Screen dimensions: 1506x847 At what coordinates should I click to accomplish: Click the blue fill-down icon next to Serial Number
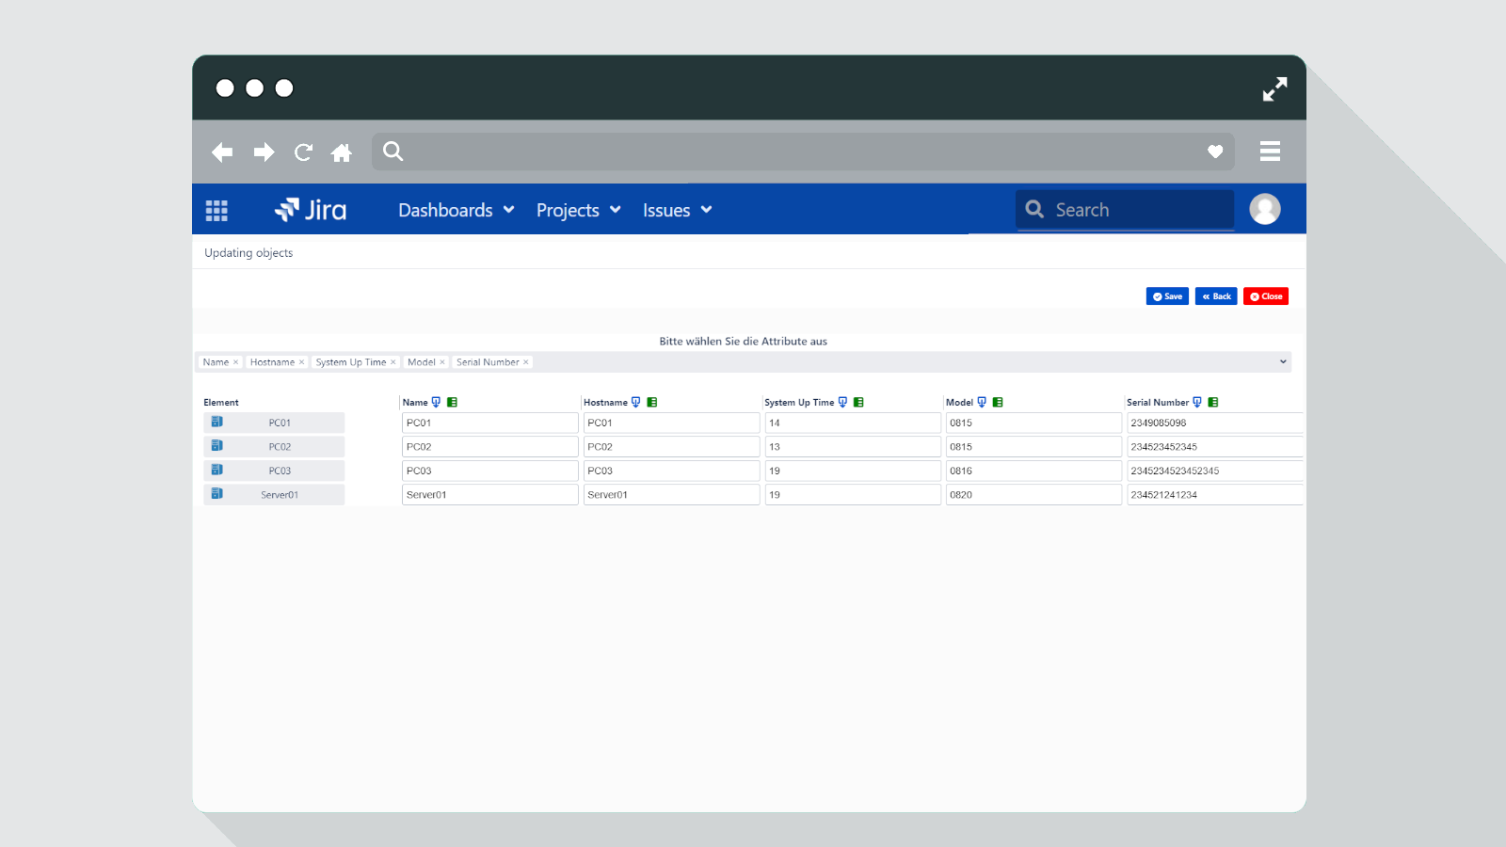point(1197,402)
